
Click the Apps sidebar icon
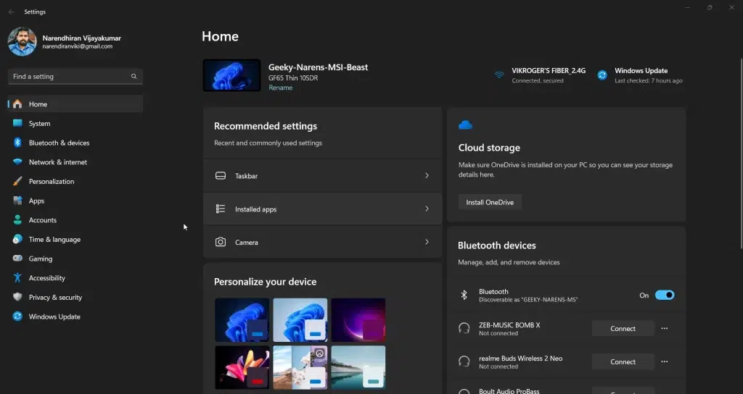click(17, 201)
